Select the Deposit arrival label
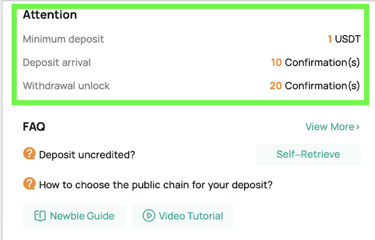 click(57, 63)
